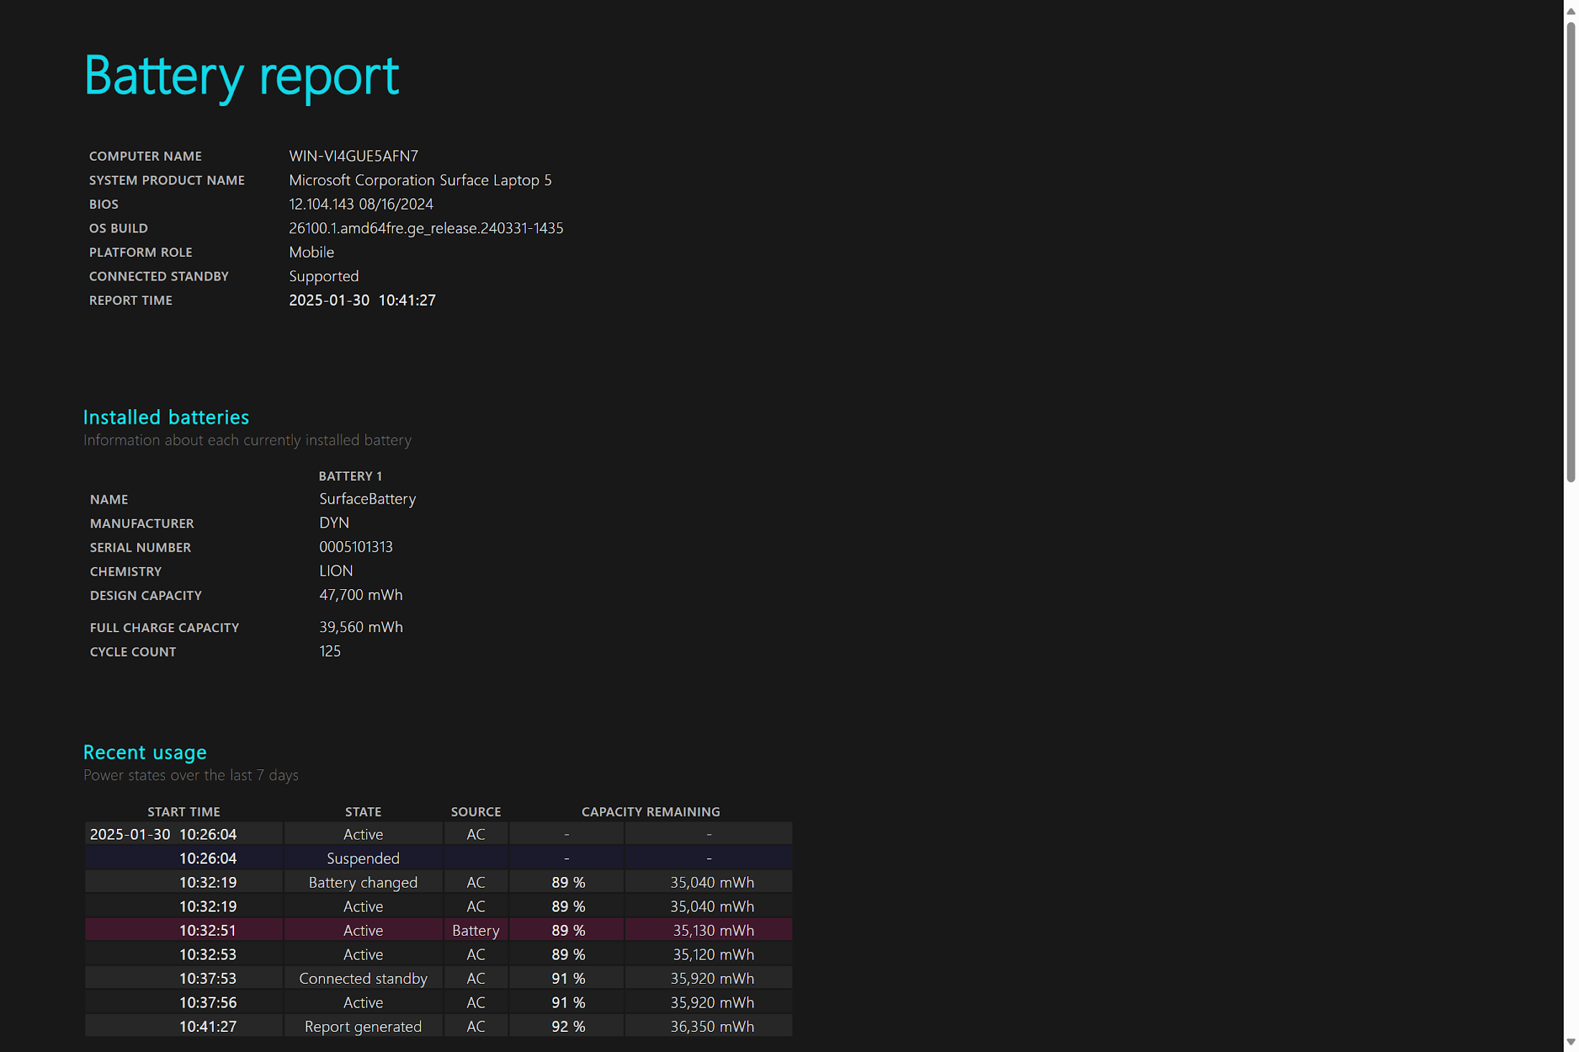1579x1052 pixels.
Task: Click the 'START TIME' column header
Action: pos(184,812)
